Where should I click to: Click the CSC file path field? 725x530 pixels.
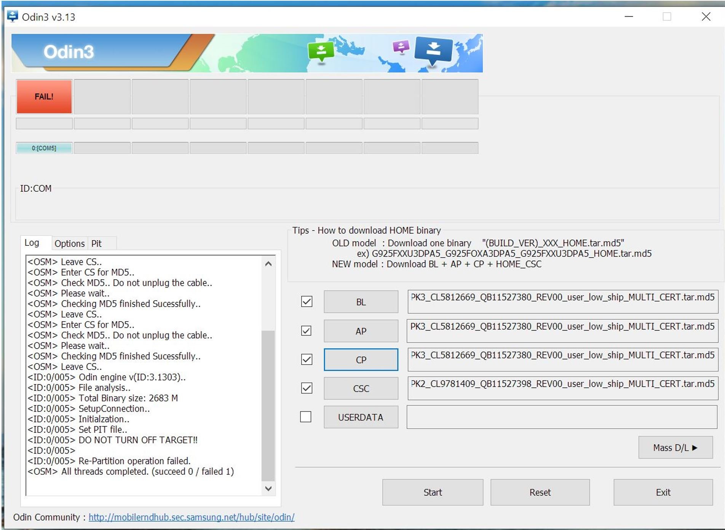click(x=563, y=388)
